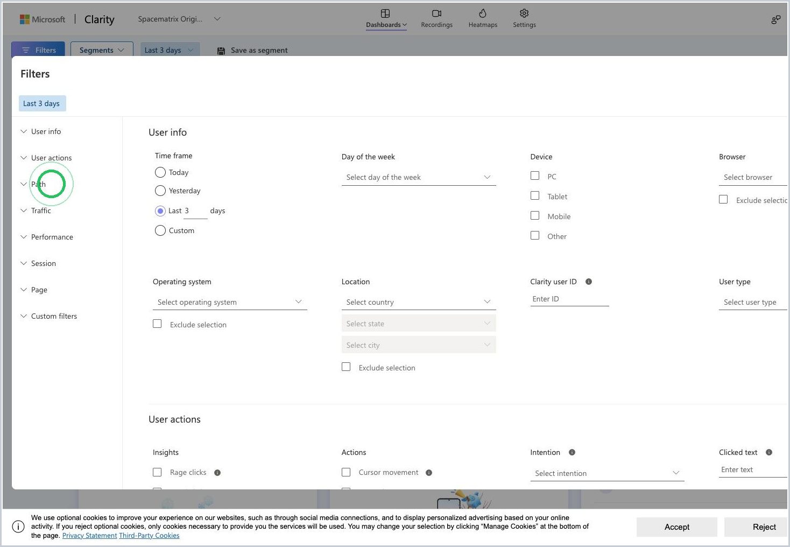
Task: Click the cookie banner info icon
Action: coord(18,527)
